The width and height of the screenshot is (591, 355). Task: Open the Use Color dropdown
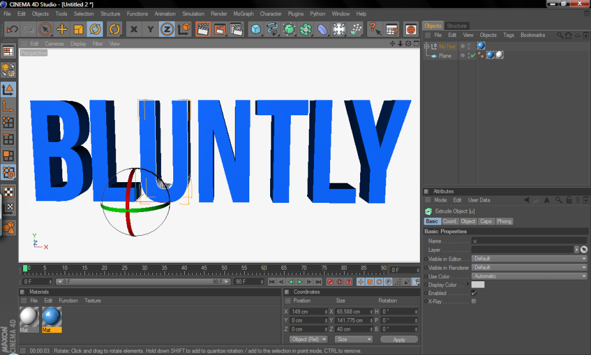click(529, 276)
